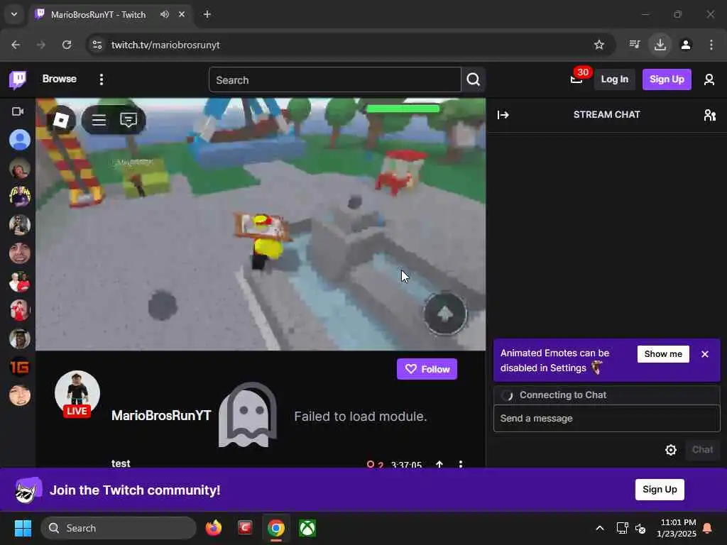Click the Windows taskbar Search box
Image resolution: width=727 pixels, height=545 pixels.
point(119,528)
